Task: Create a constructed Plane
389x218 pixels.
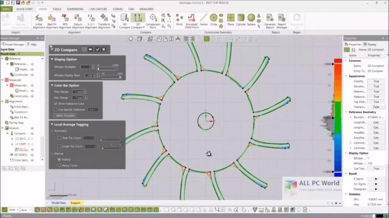Action: (231, 20)
